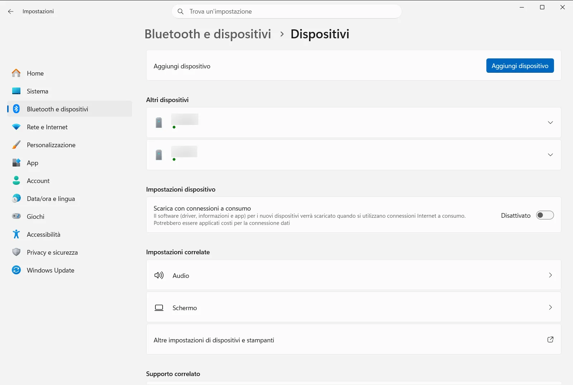Go back with the arrow icon
Viewport: 573px width, 385px height.
click(11, 11)
